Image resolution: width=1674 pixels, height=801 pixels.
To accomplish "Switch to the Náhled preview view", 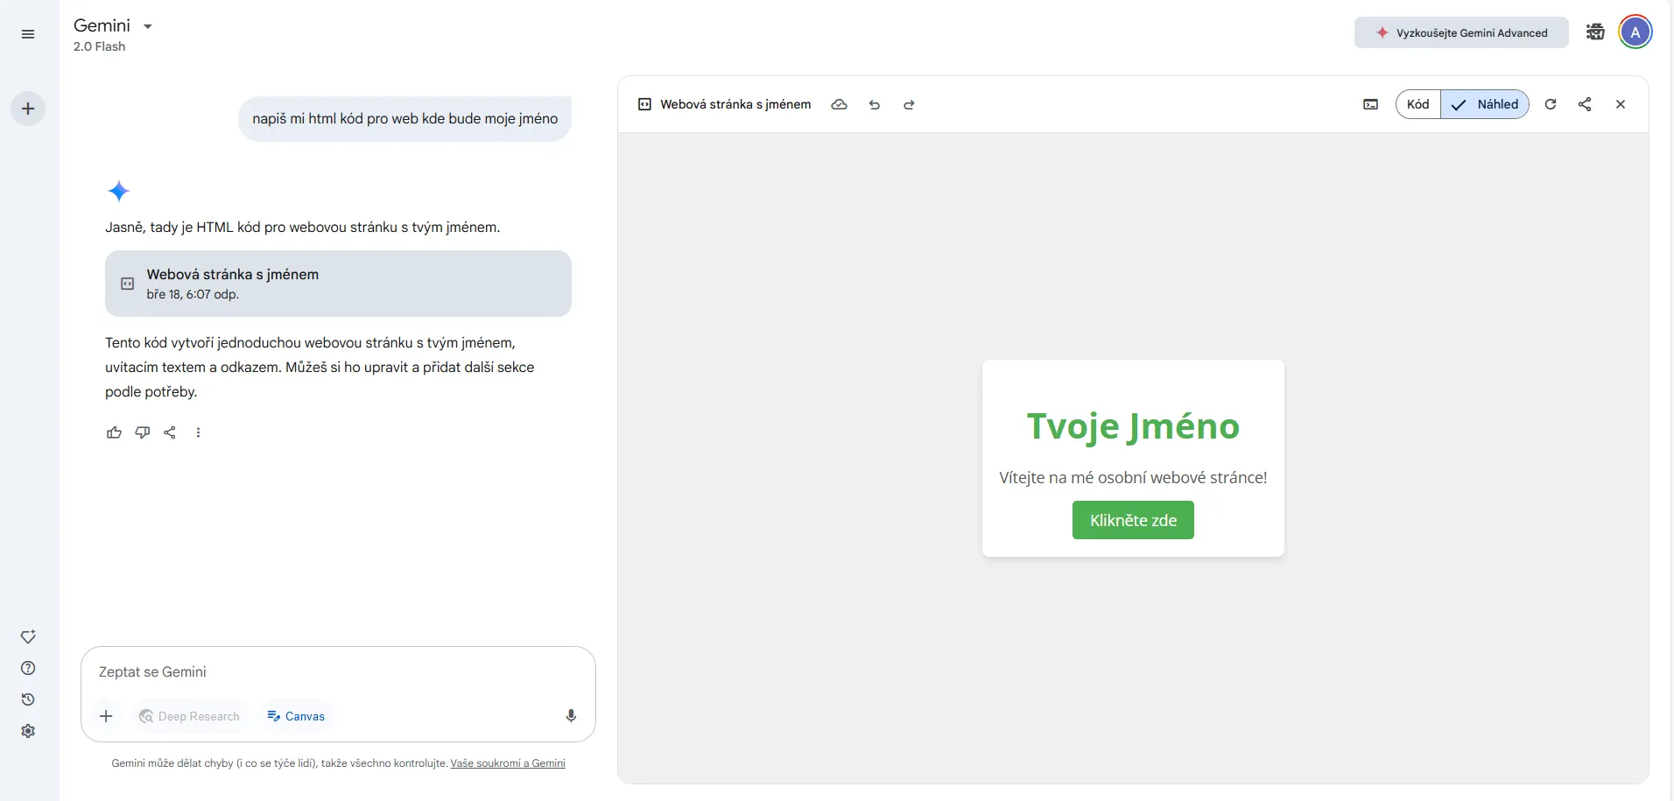I will pyautogui.click(x=1486, y=104).
